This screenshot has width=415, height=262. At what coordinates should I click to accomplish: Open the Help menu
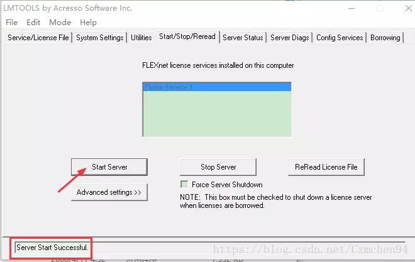point(88,23)
